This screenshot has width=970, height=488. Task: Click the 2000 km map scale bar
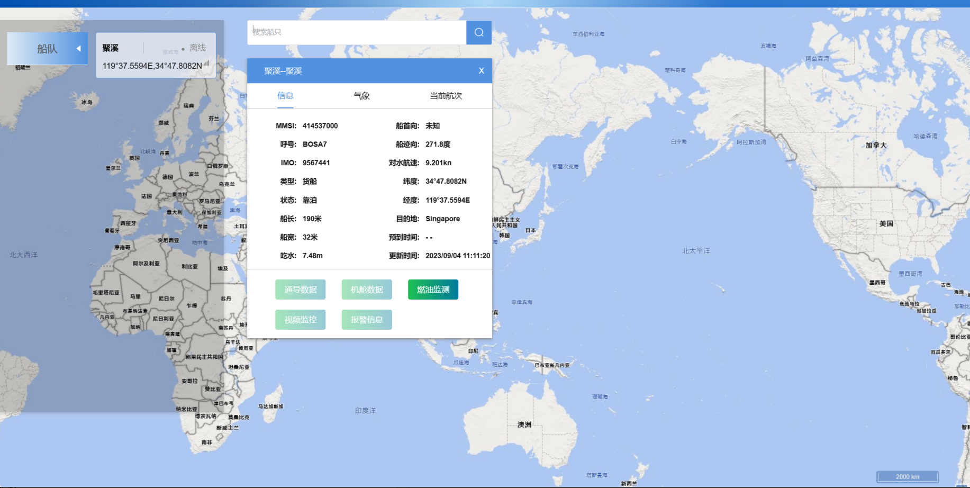click(907, 476)
